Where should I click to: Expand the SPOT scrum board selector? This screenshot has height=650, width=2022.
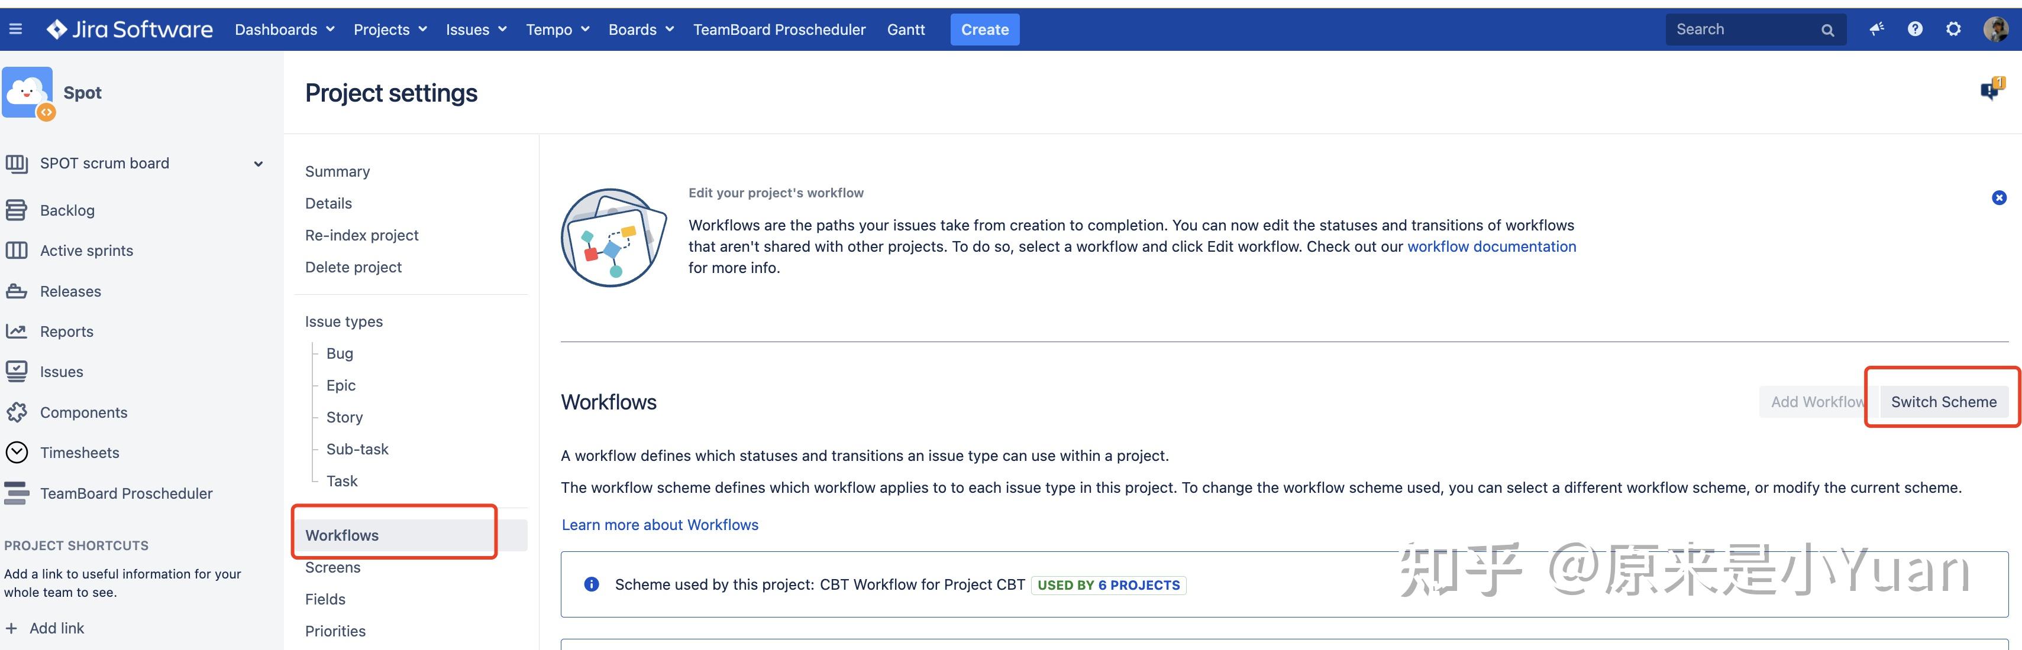259,163
